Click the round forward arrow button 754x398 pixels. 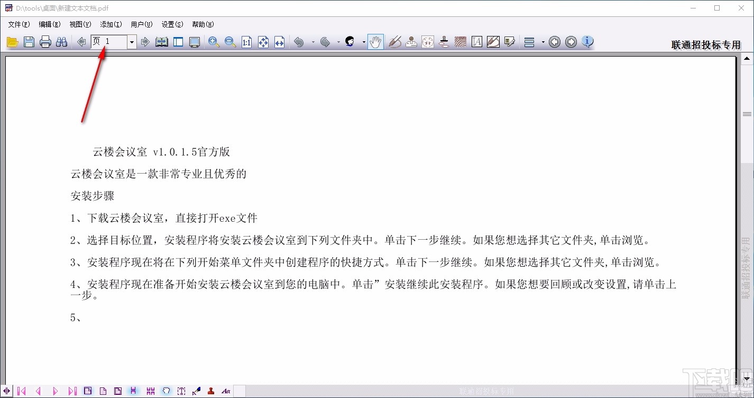pos(571,42)
